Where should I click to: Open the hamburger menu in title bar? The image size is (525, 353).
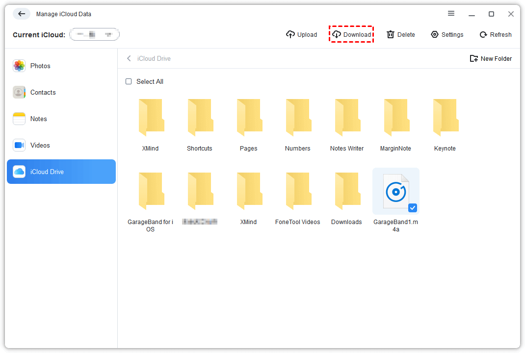451,14
